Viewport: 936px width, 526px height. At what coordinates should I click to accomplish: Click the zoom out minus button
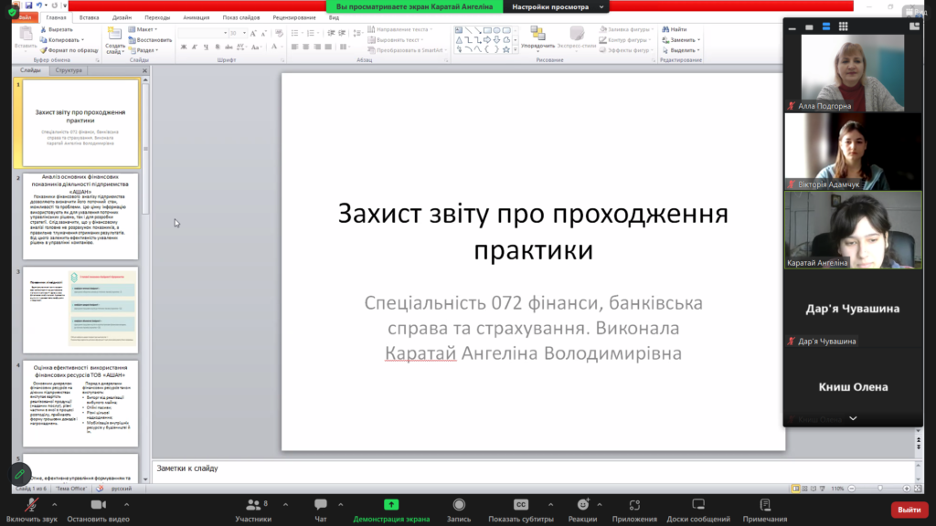852,489
